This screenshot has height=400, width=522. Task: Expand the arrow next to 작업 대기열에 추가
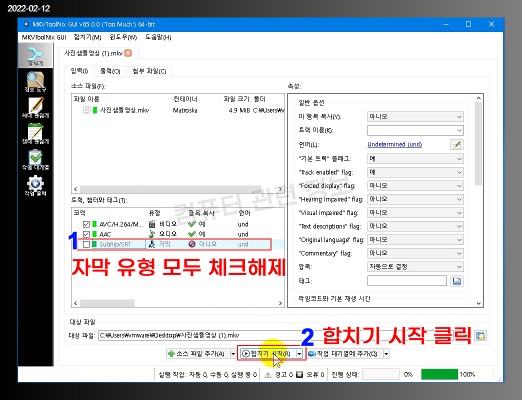(x=386, y=353)
